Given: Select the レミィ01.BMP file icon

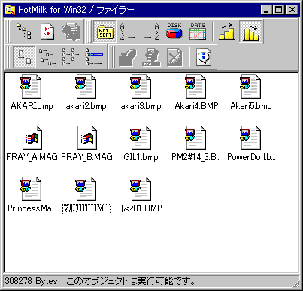Looking at the screenshot, I should click(x=141, y=189).
